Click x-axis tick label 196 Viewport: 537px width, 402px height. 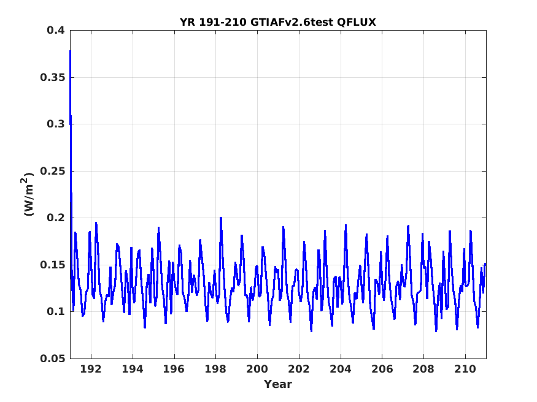[174, 369]
